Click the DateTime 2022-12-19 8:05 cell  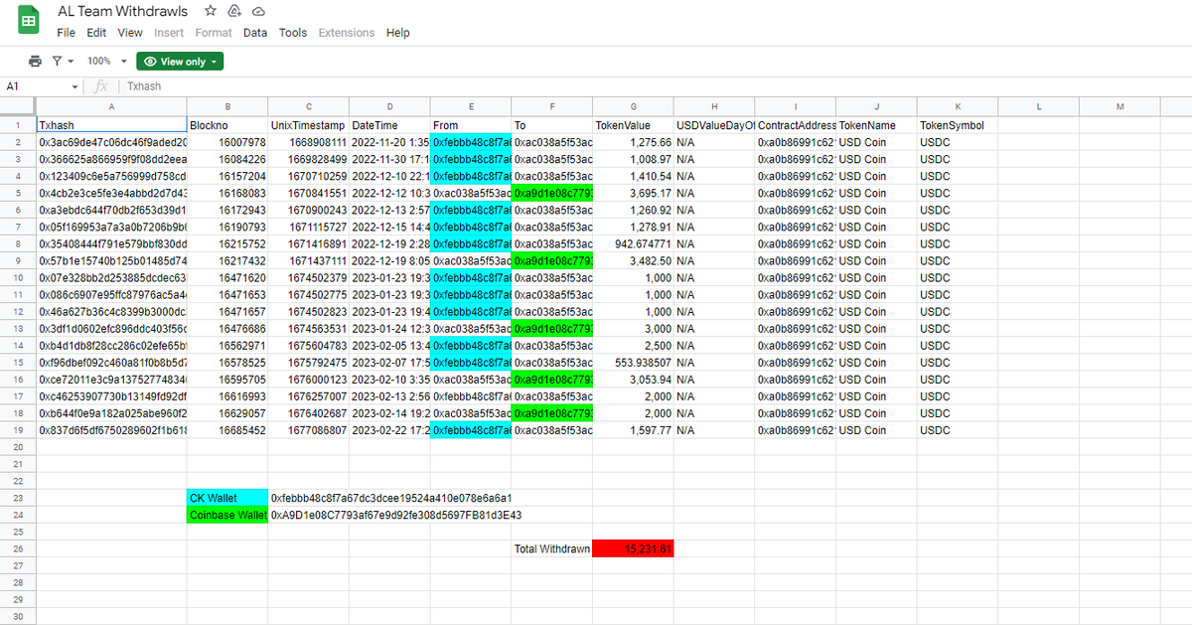tap(389, 261)
